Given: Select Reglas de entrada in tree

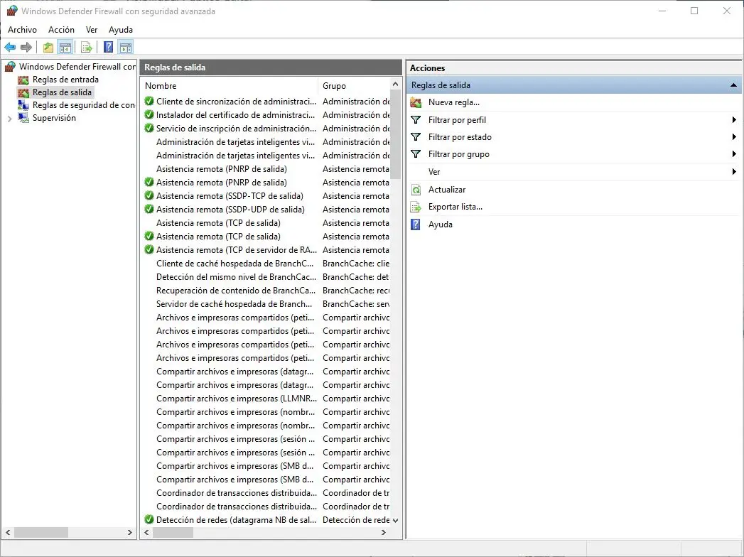Looking at the screenshot, I should tap(65, 80).
